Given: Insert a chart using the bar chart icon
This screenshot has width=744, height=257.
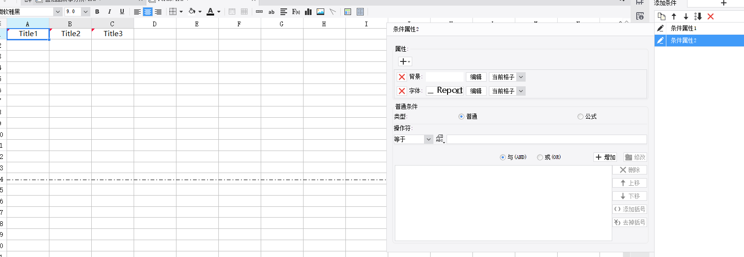Looking at the screenshot, I should [x=308, y=12].
